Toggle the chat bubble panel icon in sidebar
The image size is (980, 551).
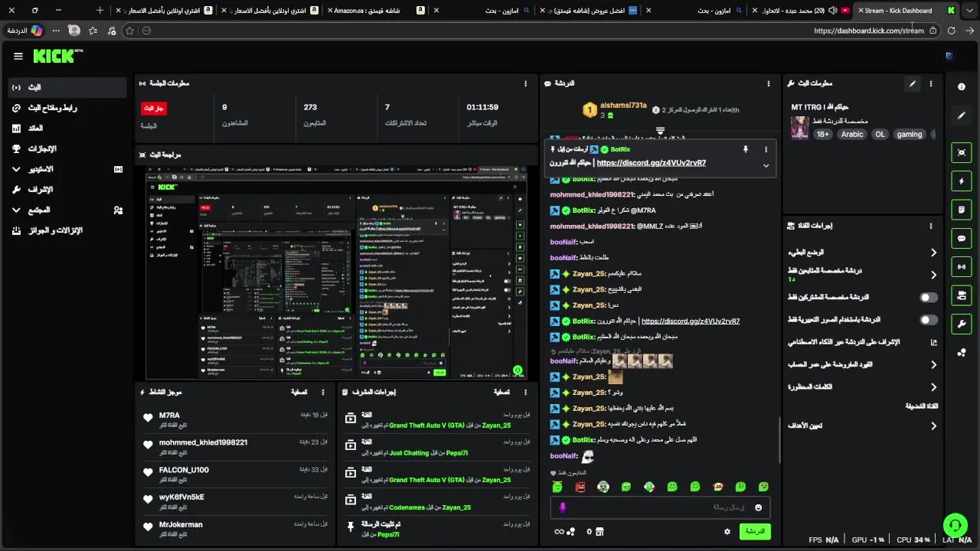click(962, 238)
